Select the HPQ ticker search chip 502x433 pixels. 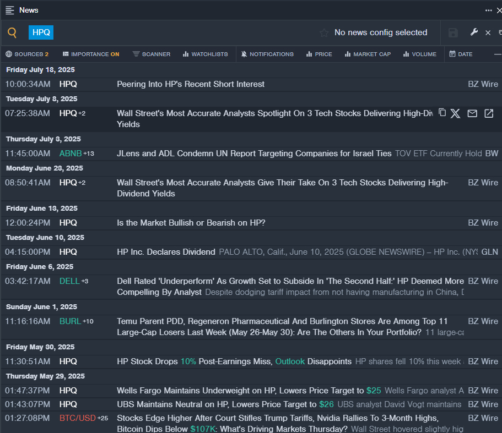(x=41, y=32)
